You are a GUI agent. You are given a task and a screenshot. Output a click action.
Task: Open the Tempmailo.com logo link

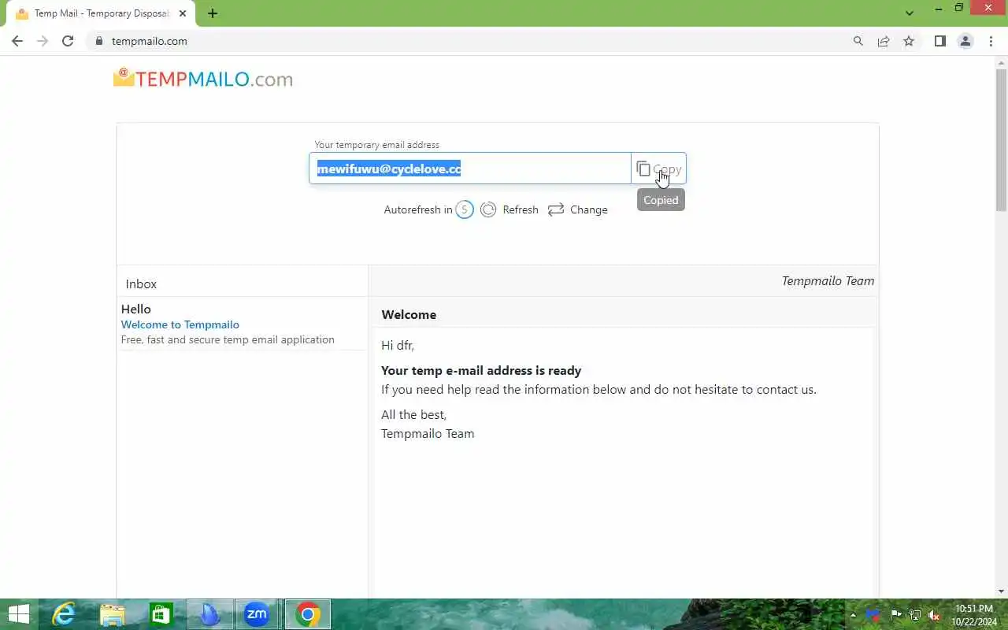click(x=203, y=79)
